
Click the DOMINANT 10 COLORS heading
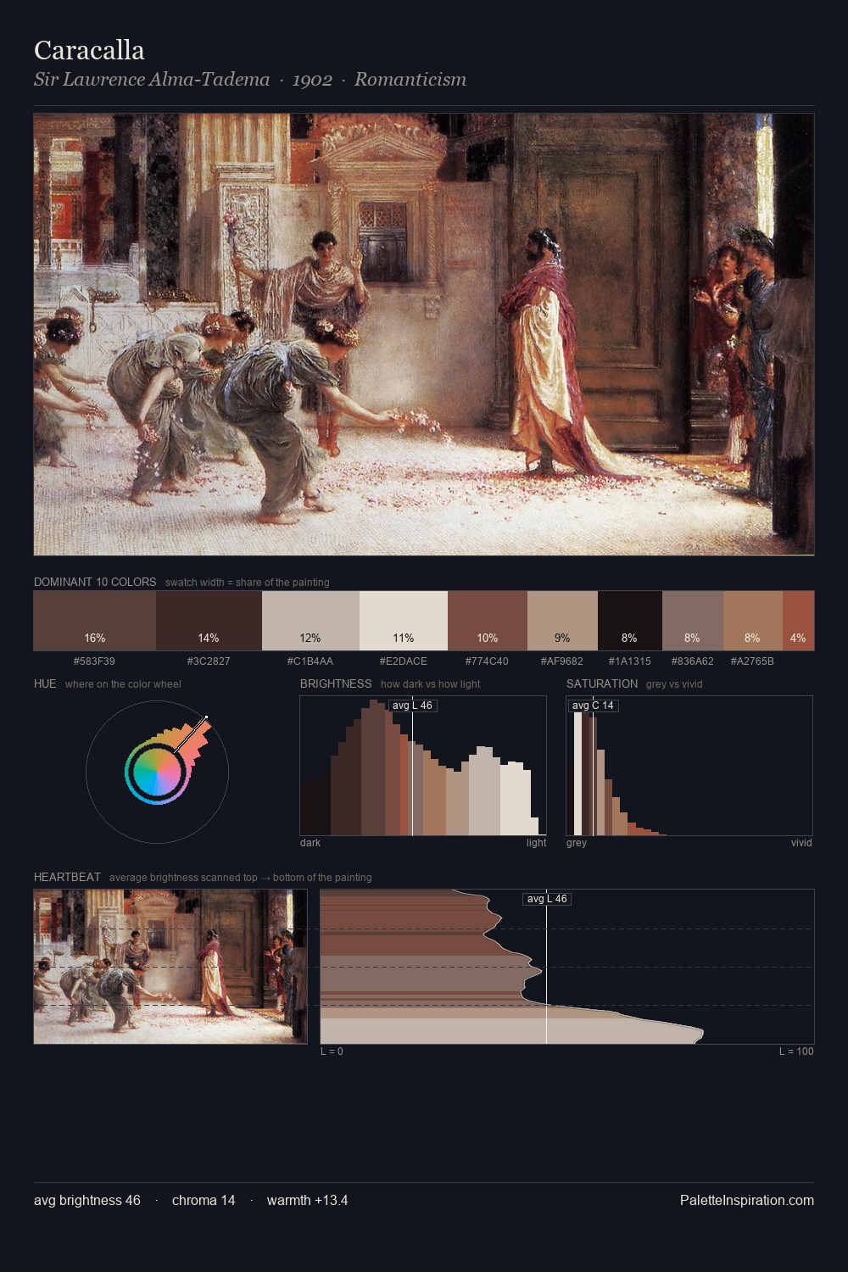tap(95, 582)
